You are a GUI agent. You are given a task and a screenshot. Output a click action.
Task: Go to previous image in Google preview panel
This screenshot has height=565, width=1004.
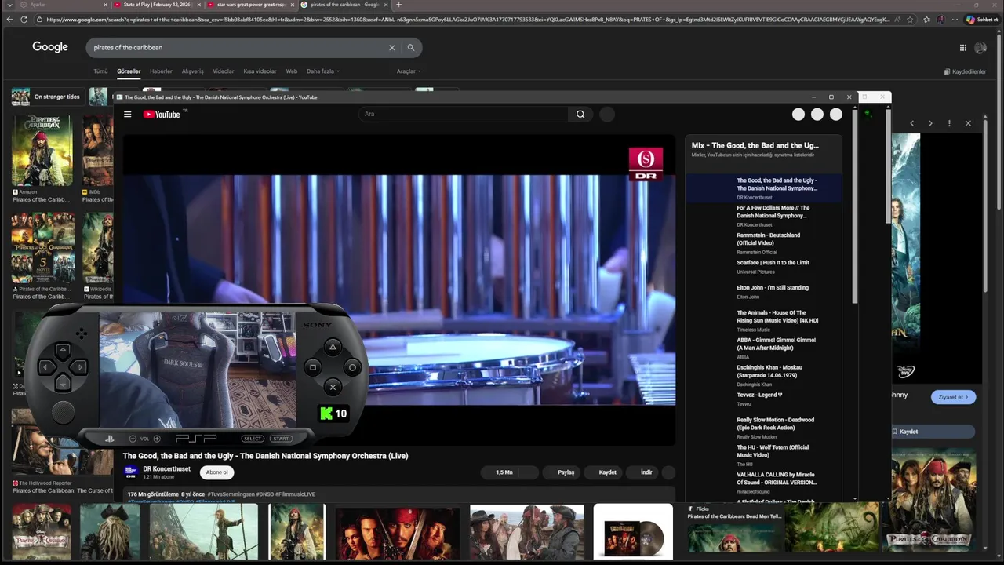coord(911,123)
